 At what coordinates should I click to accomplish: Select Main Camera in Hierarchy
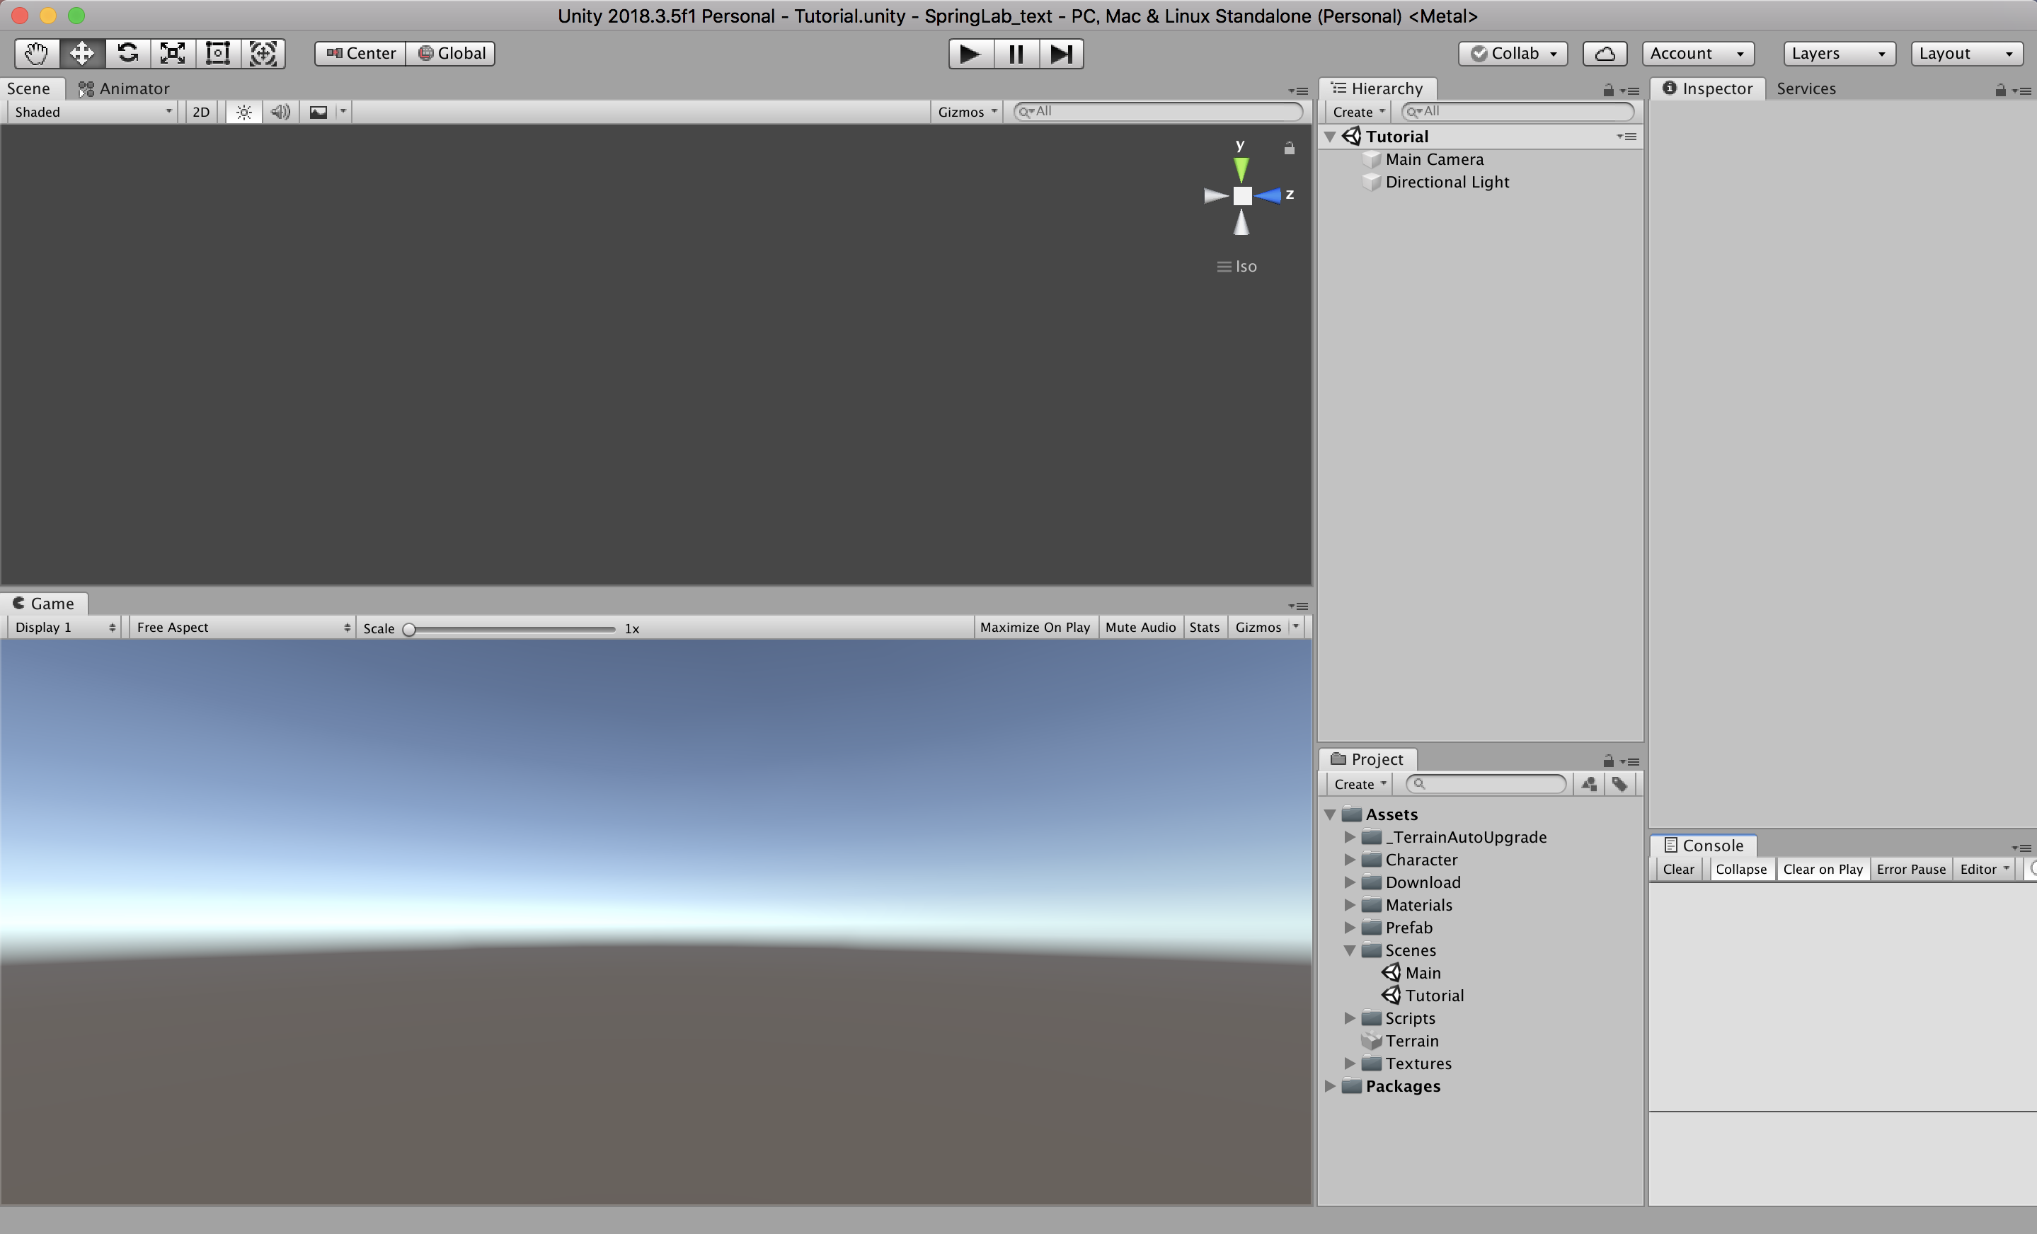click(1433, 159)
